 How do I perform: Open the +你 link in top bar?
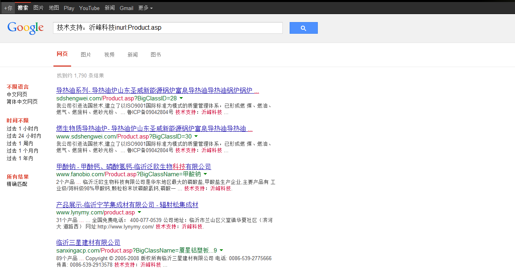coord(8,8)
